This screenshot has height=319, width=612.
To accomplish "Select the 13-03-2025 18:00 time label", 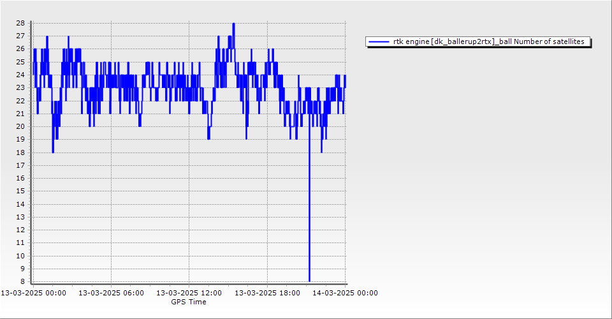I will [x=268, y=293].
